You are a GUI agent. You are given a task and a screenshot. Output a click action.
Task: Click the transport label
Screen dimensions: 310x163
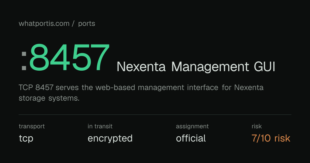pos(32,126)
